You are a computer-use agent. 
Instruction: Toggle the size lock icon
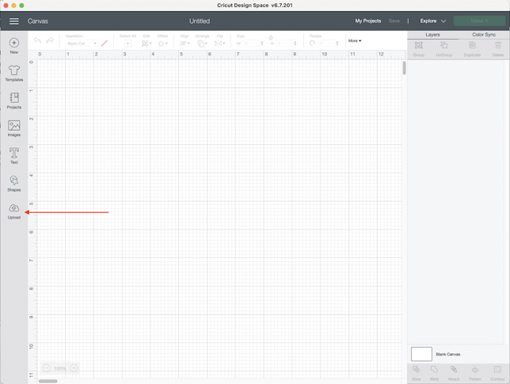click(271, 38)
